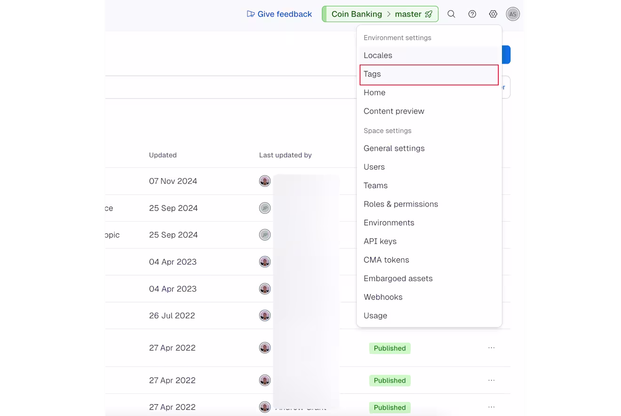
Task: Give feedback link in header
Action: pyautogui.click(x=279, y=14)
